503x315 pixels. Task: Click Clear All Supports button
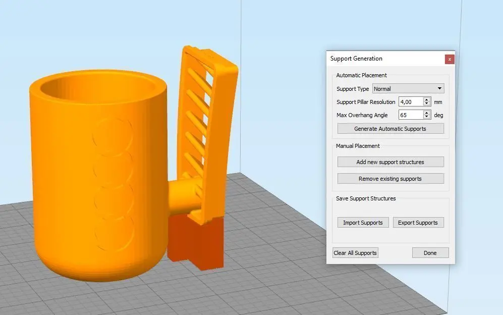click(355, 253)
